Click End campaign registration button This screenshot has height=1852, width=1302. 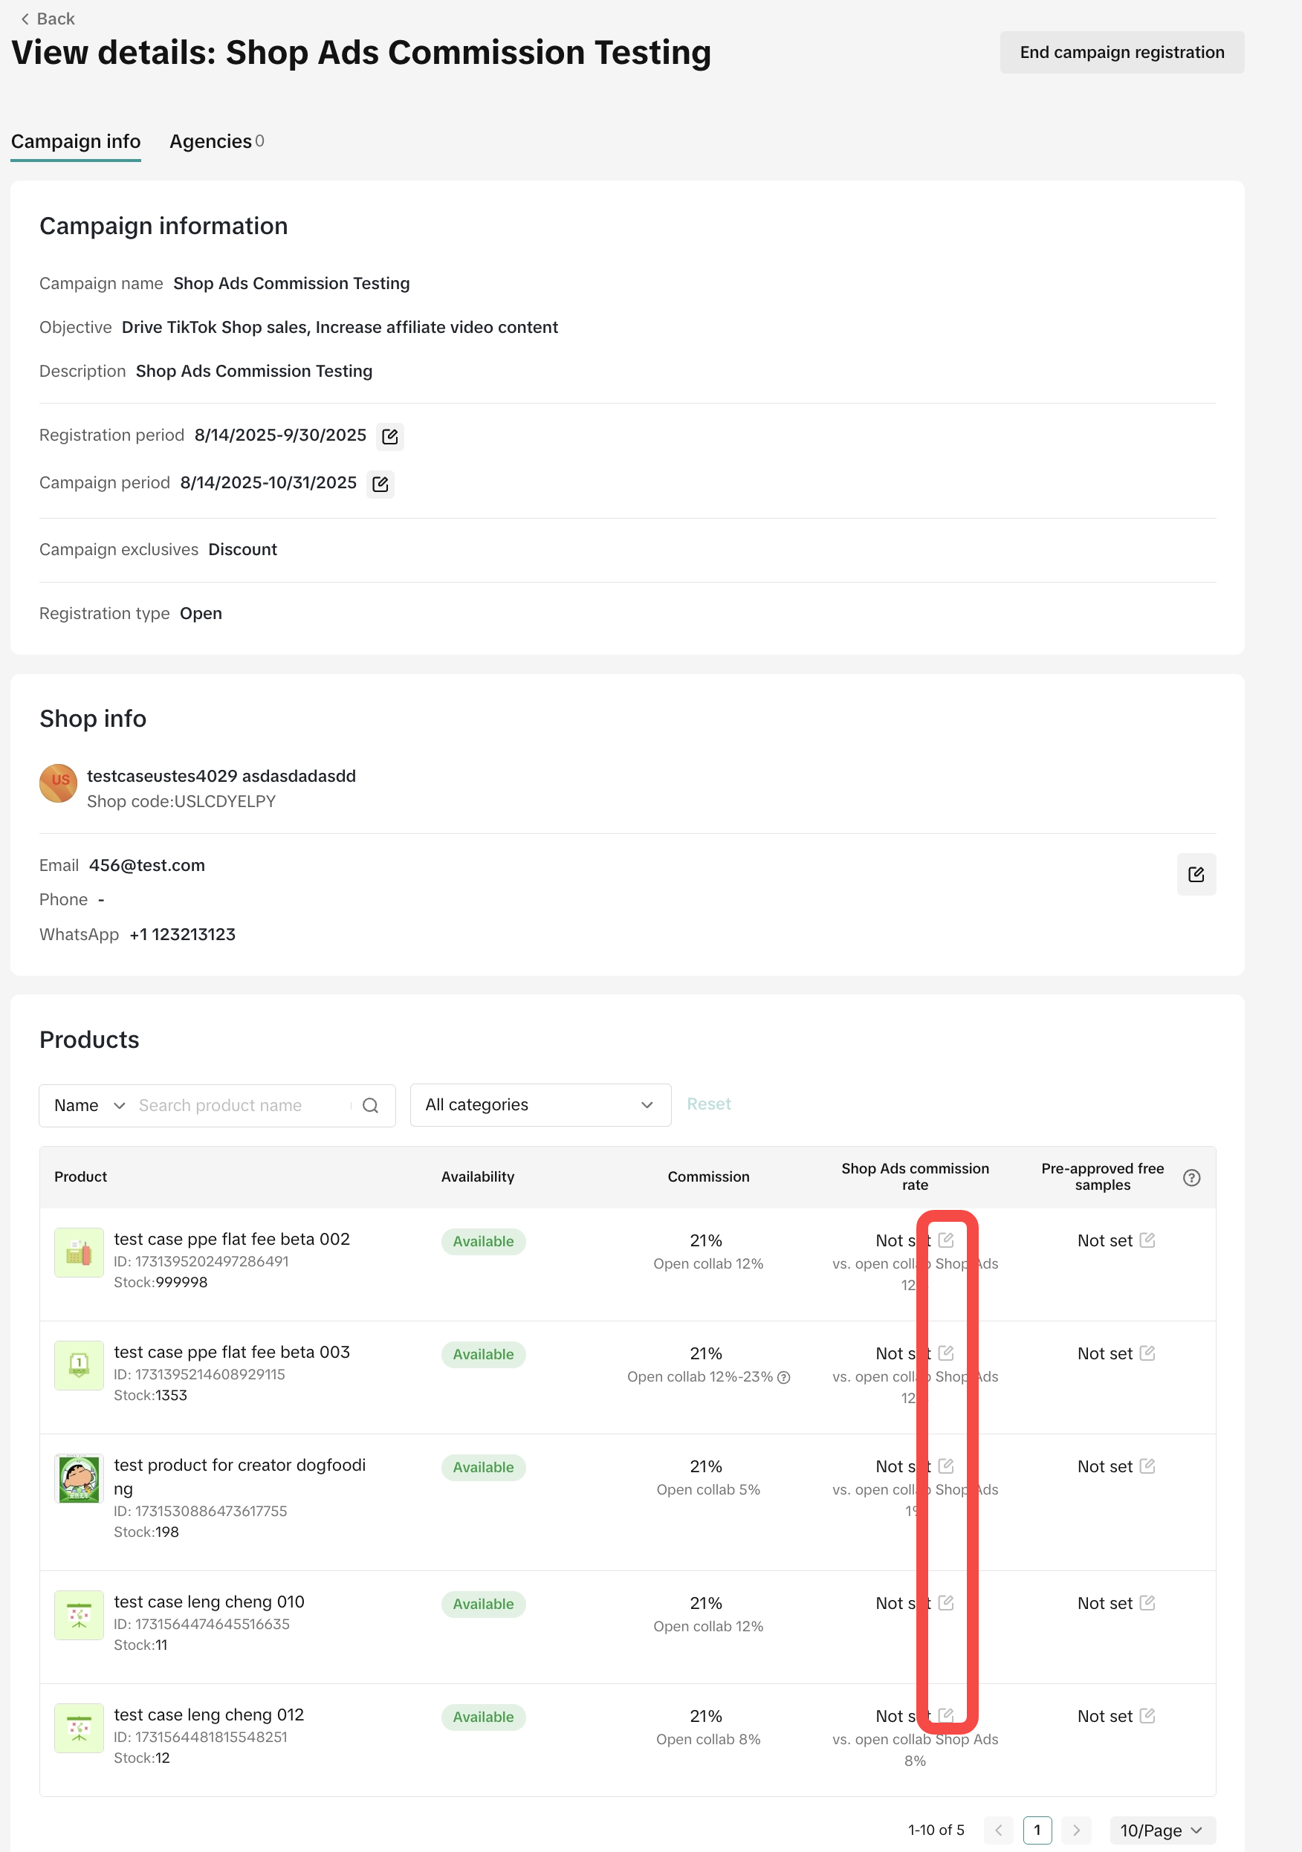click(x=1121, y=53)
